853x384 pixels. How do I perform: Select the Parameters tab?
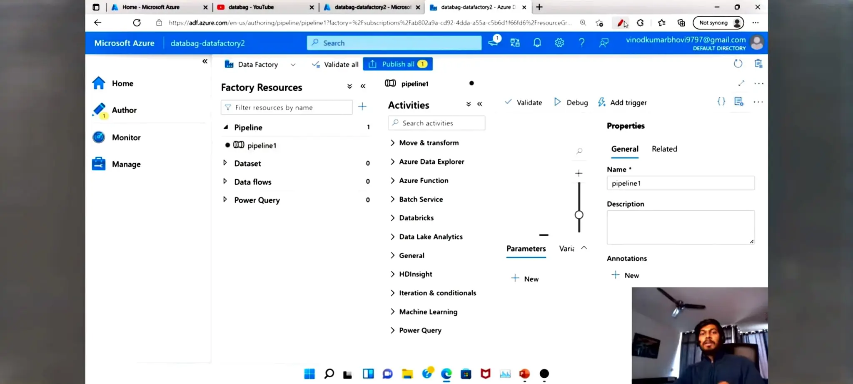pyautogui.click(x=526, y=249)
